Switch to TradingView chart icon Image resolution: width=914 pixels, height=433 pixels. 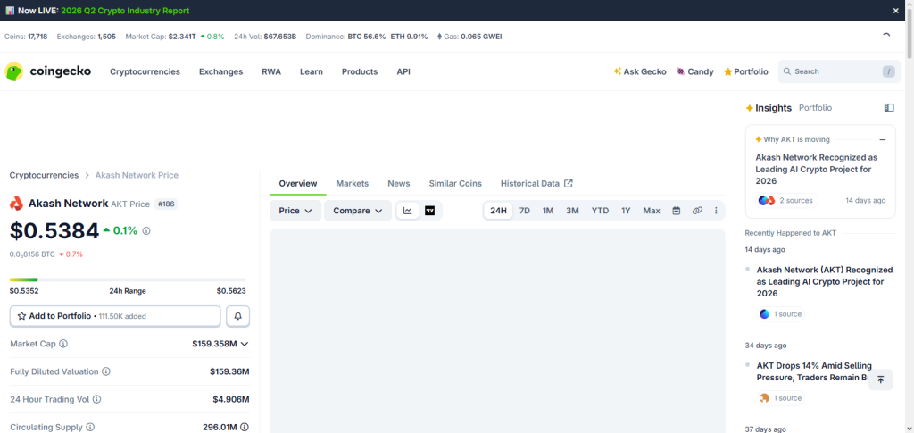(x=429, y=211)
